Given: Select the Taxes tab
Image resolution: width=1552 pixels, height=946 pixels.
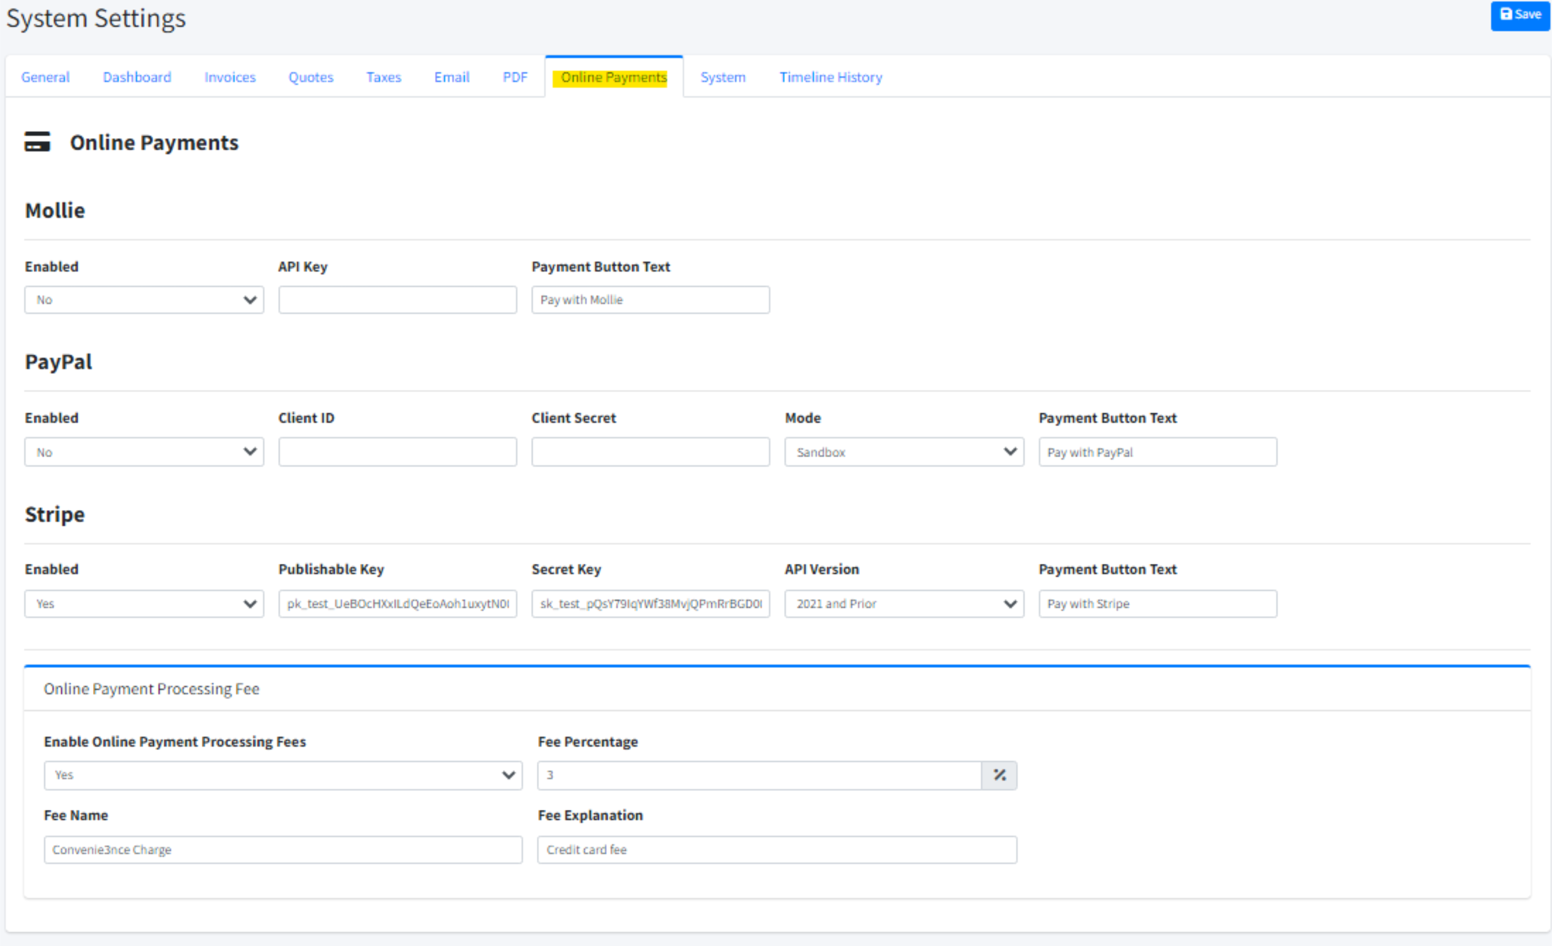Looking at the screenshot, I should click(x=384, y=77).
